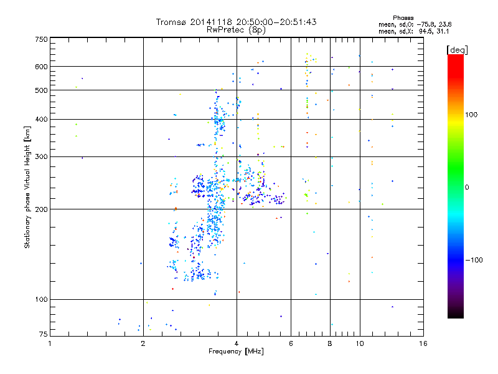Screen dimensions: 498x374
Task: Click the "Stationary phase Virtual Height [km]" label
Action: 27,187
